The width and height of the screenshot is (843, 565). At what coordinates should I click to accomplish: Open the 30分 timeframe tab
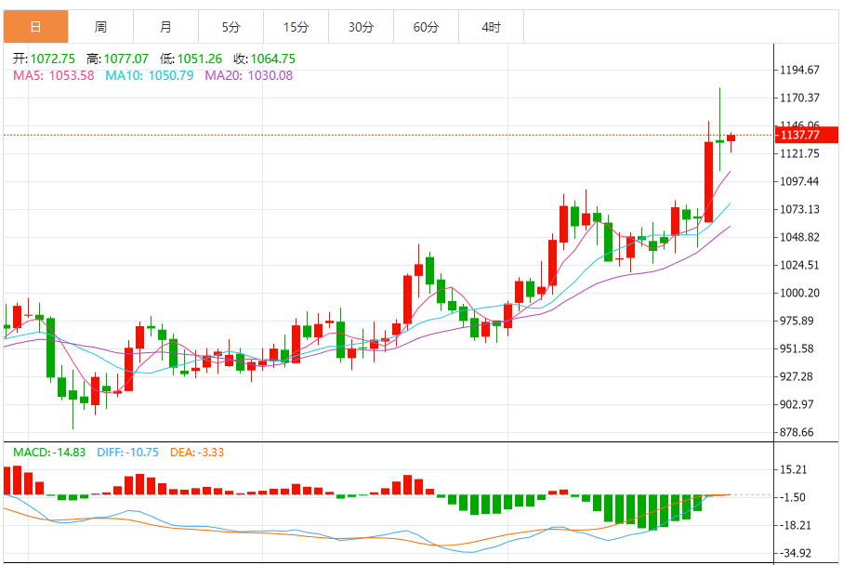[x=362, y=26]
